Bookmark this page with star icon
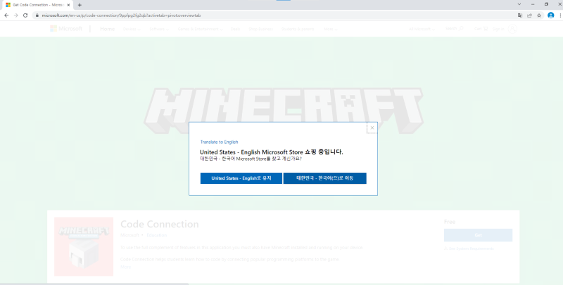 pos(539,15)
